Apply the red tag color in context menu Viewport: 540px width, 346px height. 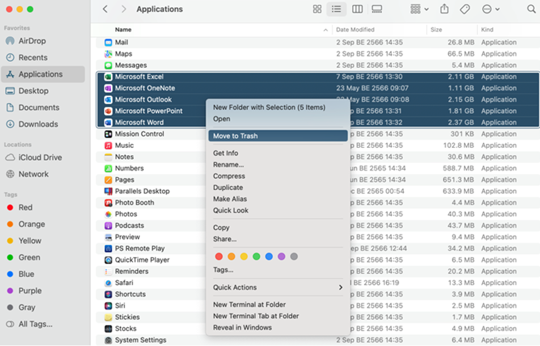(x=219, y=256)
